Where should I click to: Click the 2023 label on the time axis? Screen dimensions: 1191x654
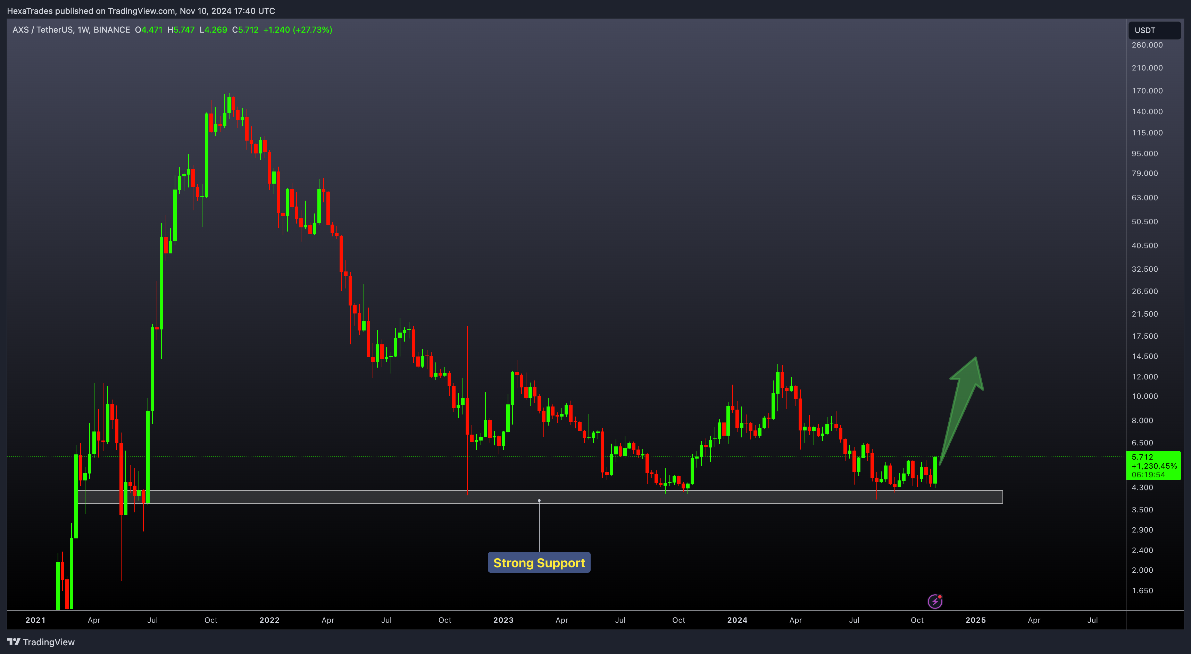pos(503,620)
